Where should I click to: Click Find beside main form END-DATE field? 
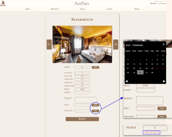point(95,111)
